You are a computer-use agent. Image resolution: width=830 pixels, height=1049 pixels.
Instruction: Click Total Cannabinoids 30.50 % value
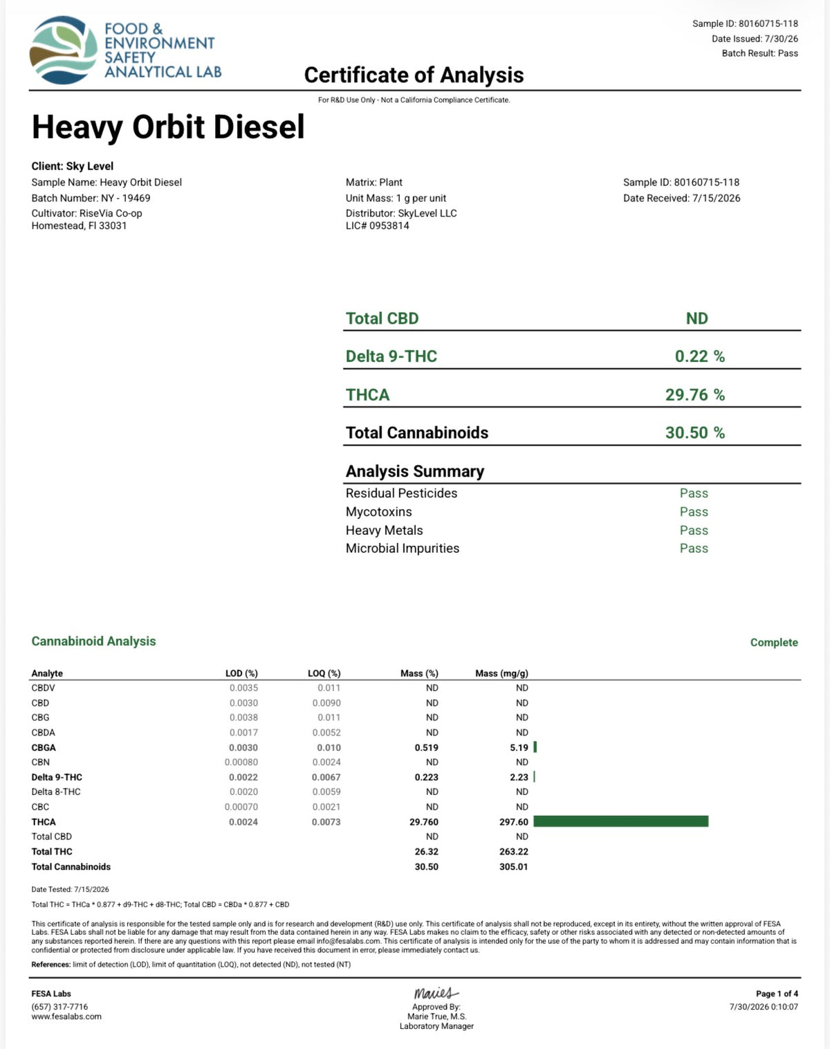(x=694, y=432)
